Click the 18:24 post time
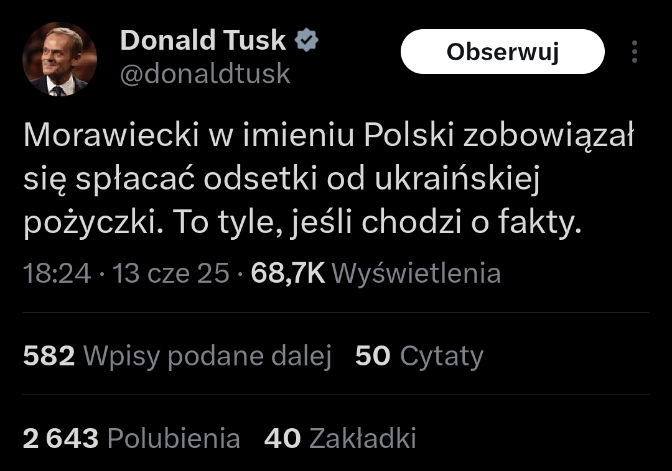The height and width of the screenshot is (471, 672). coord(57,273)
